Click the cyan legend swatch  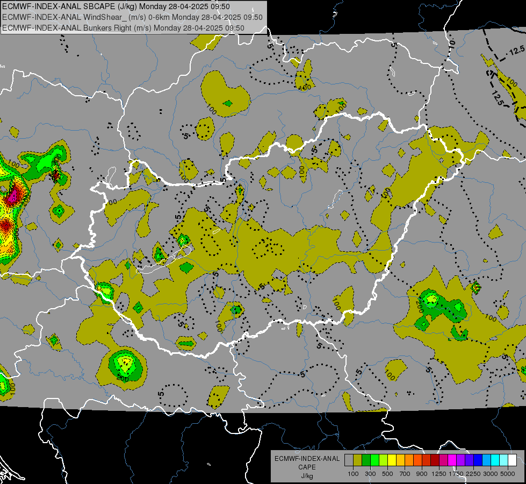point(495,460)
